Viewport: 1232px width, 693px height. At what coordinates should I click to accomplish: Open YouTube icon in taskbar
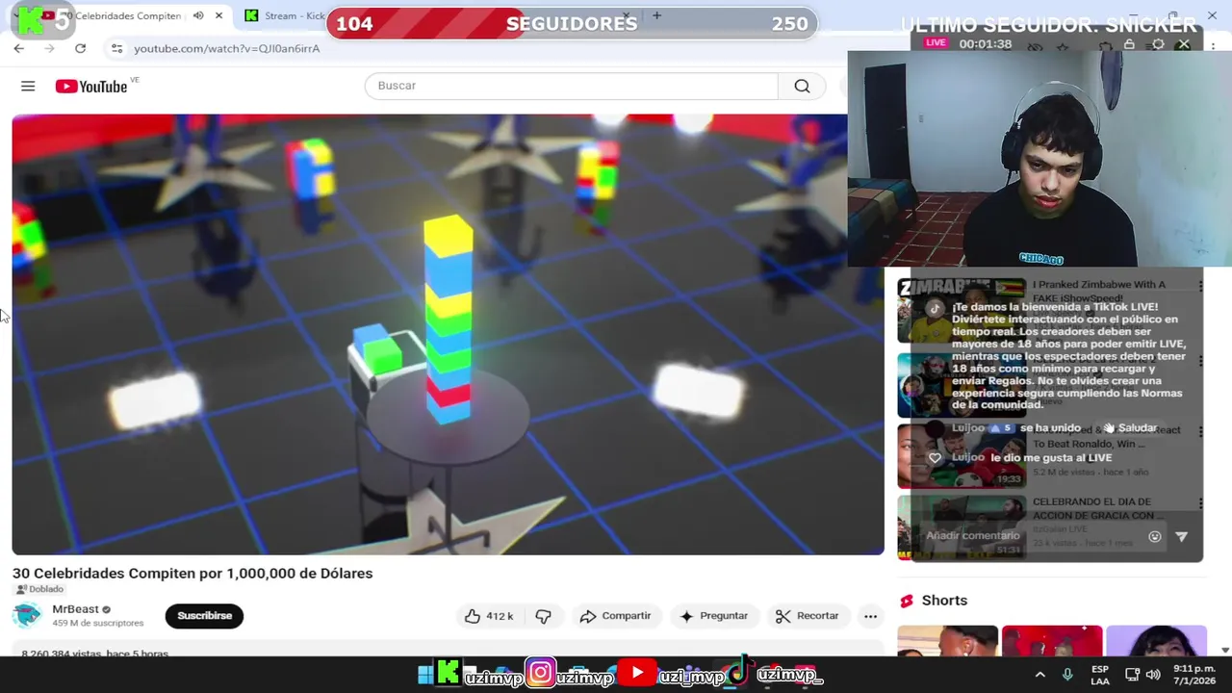pyautogui.click(x=636, y=673)
